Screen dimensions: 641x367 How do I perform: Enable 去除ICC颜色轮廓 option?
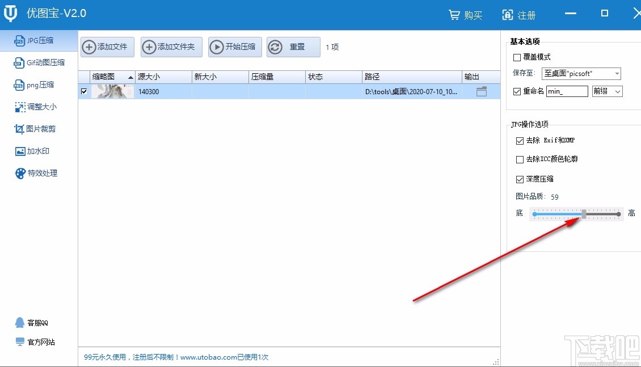(x=520, y=159)
